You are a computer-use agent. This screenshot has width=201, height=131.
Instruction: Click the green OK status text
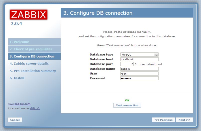(127, 100)
